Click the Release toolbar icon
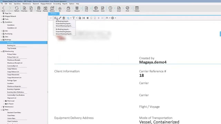The width and height of the screenshot is (221, 124). 52,8
